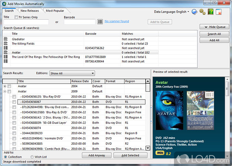Screen dimensions: 232x166
Task: Click the preview panel scrollbar thumb
Action: click(x=227, y=89)
